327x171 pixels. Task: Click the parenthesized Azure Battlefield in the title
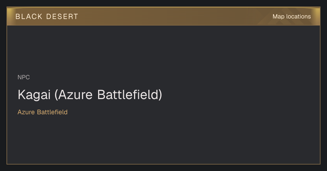(x=108, y=95)
